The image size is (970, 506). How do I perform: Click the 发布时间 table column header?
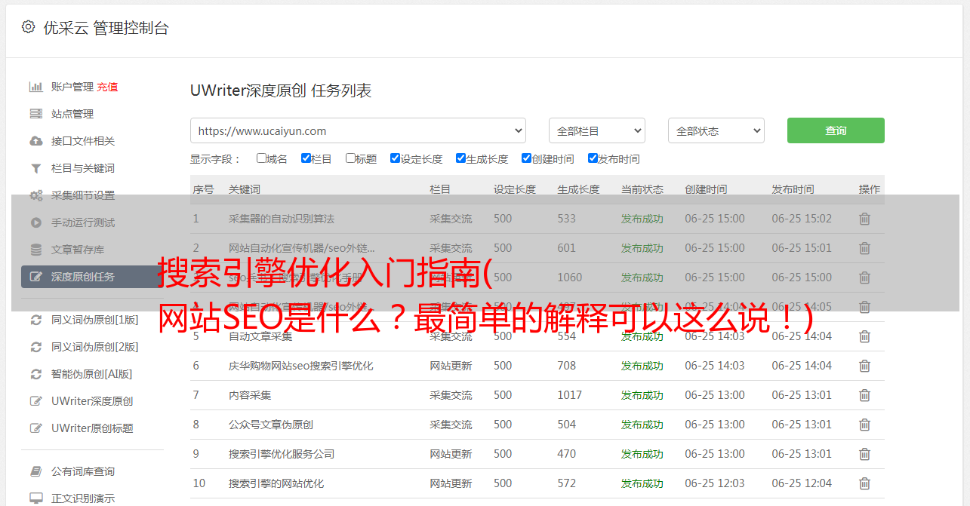[793, 189]
